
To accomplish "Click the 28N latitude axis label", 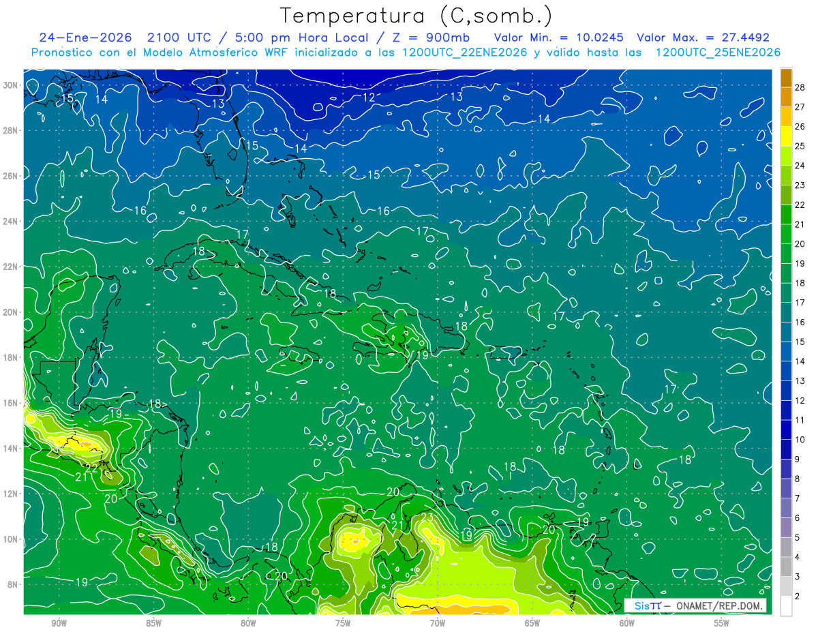I will 12,130.
